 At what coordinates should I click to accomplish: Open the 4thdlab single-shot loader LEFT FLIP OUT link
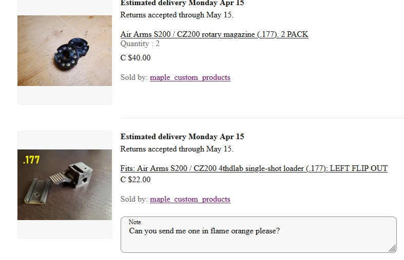(254, 168)
